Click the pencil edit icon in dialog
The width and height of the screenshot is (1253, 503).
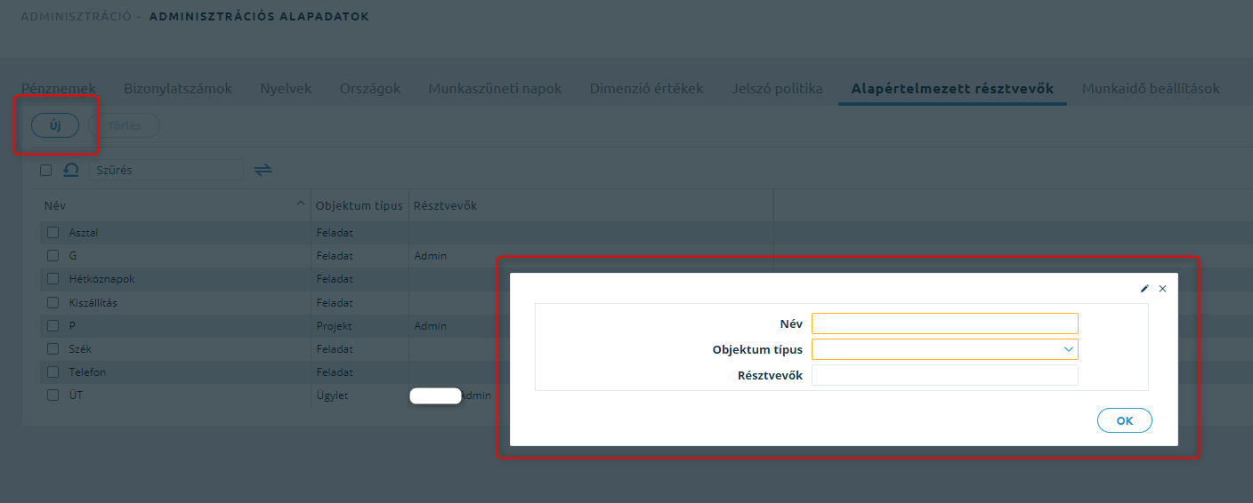click(1144, 289)
